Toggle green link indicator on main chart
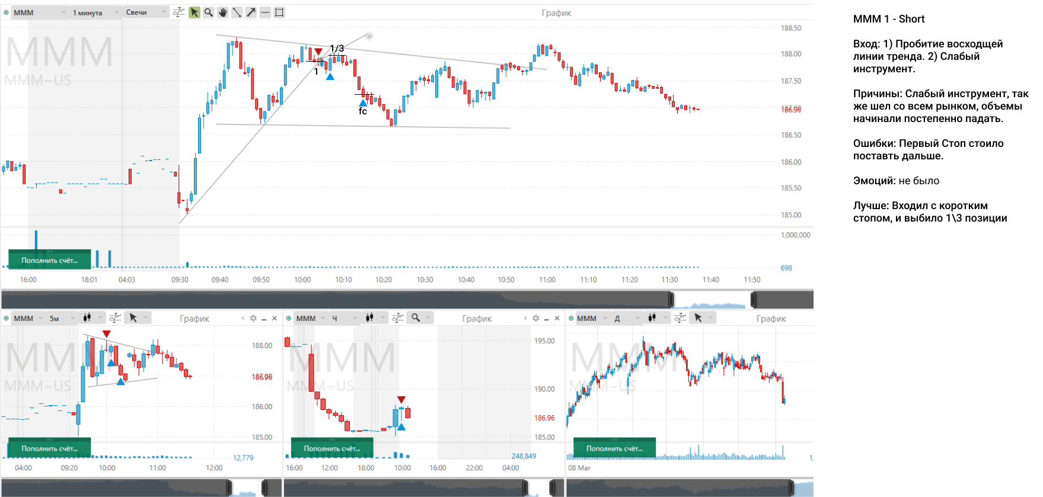 point(7,12)
